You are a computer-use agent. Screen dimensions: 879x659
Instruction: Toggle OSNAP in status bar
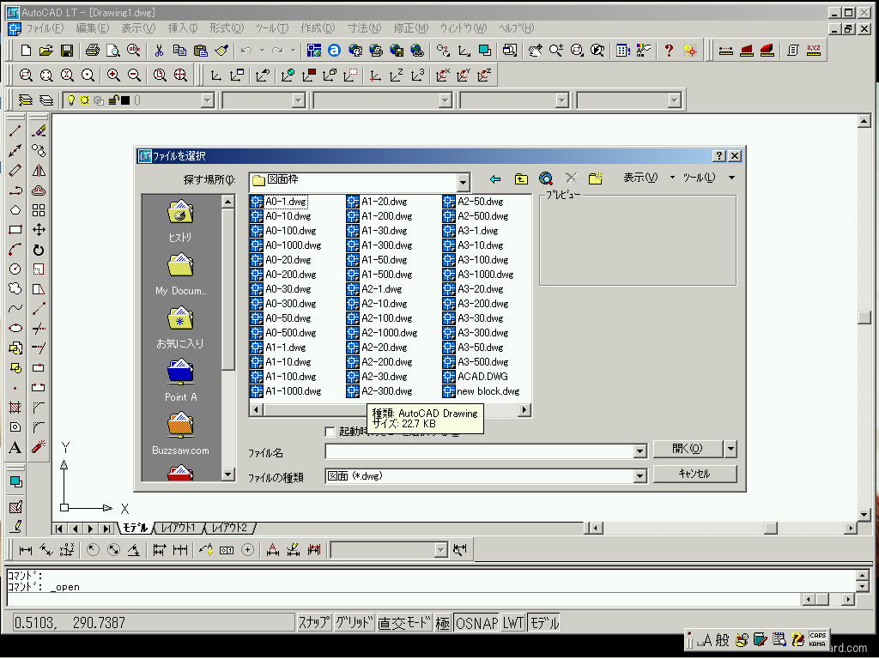pos(476,623)
